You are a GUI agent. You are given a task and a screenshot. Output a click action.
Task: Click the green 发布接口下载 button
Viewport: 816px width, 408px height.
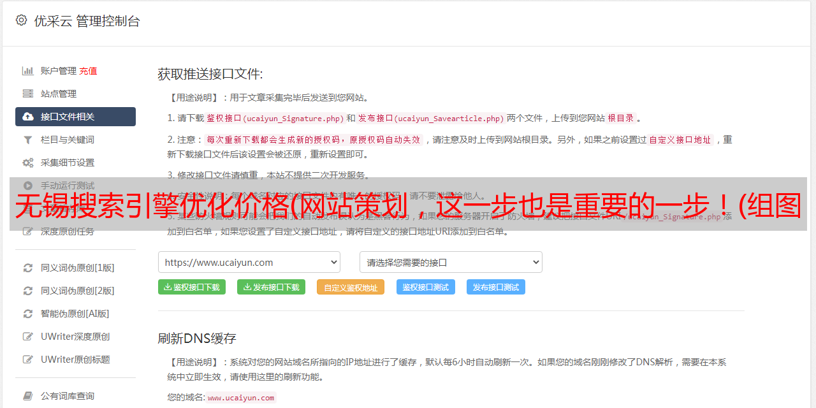(x=271, y=287)
